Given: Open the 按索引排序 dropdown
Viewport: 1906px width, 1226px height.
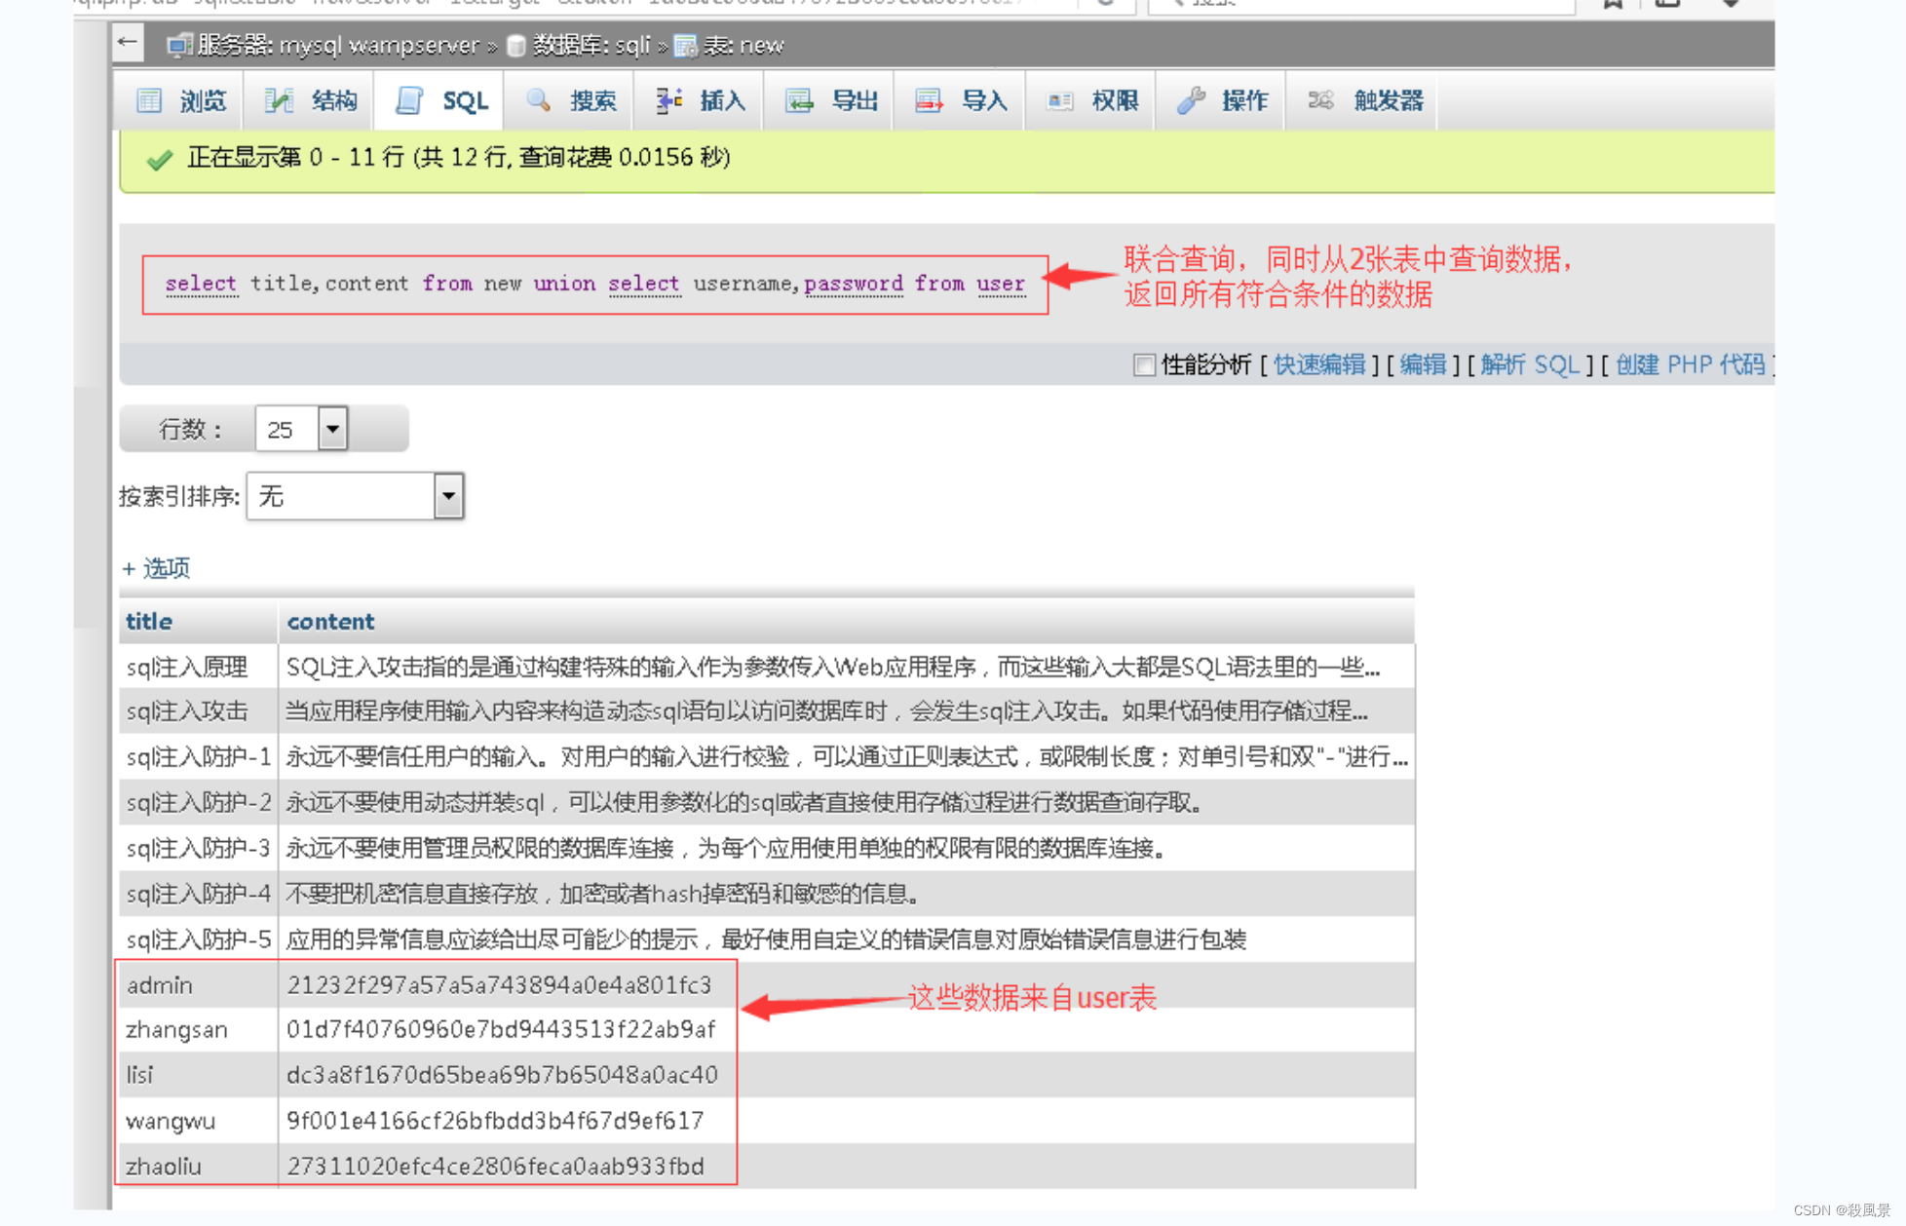Looking at the screenshot, I should [355, 496].
